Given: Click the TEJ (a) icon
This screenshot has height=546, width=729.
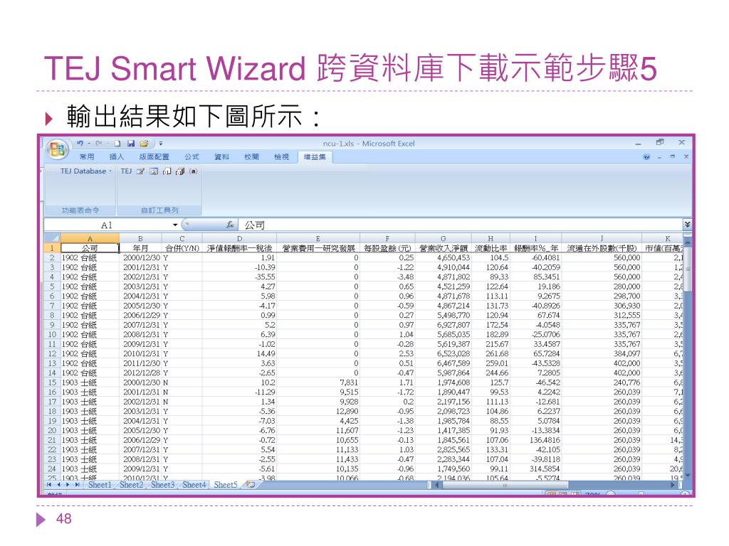Looking at the screenshot, I should tap(194, 171).
